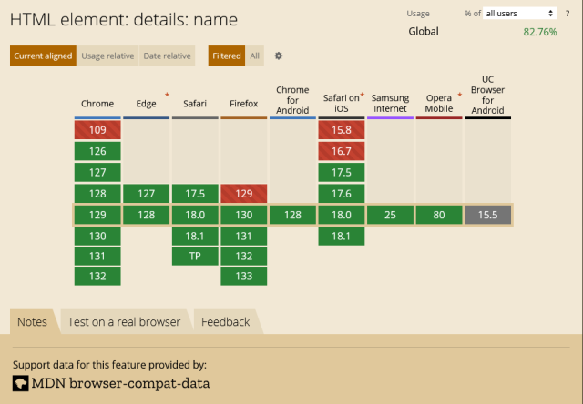Image resolution: width=583 pixels, height=404 pixels.
Task: Select the Safari on iOS 17.6 cell
Action: [342, 194]
